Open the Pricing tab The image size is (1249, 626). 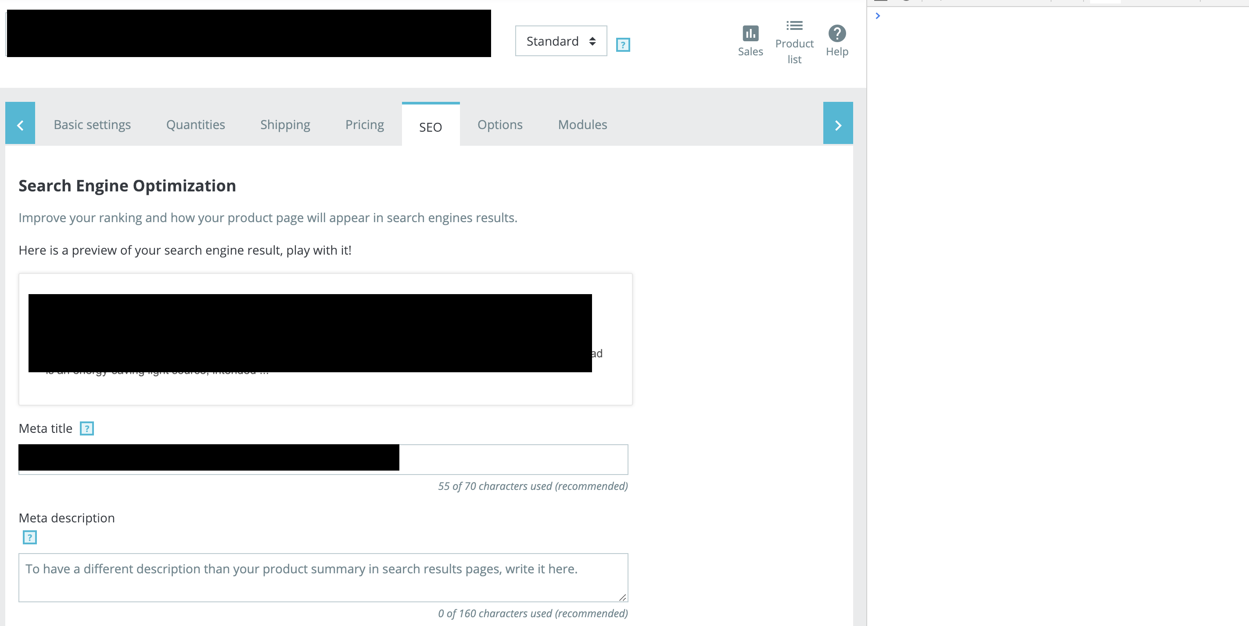[364, 125]
